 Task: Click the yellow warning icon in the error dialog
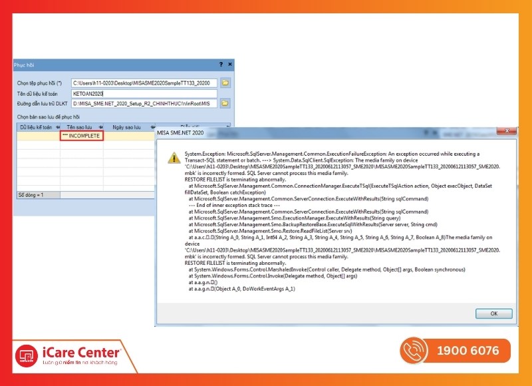[174, 158]
